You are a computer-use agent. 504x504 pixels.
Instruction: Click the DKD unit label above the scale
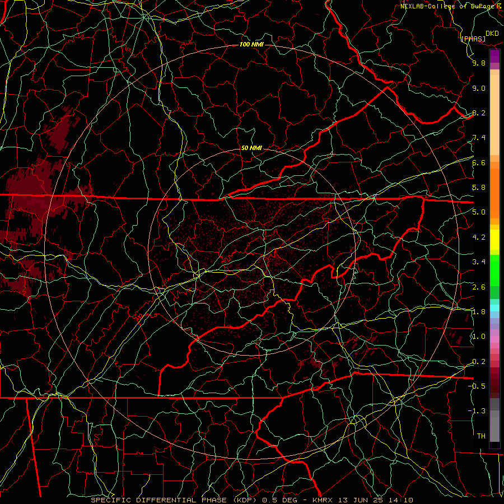click(x=492, y=34)
